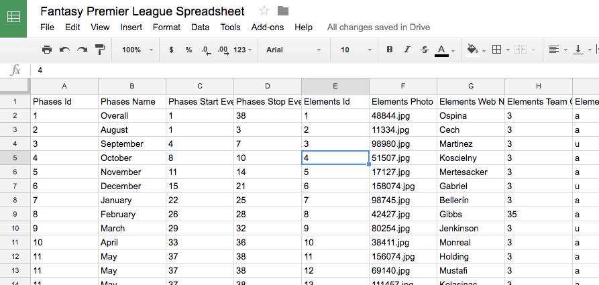Open the zoom 100% dropdown

[x=138, y=50]
